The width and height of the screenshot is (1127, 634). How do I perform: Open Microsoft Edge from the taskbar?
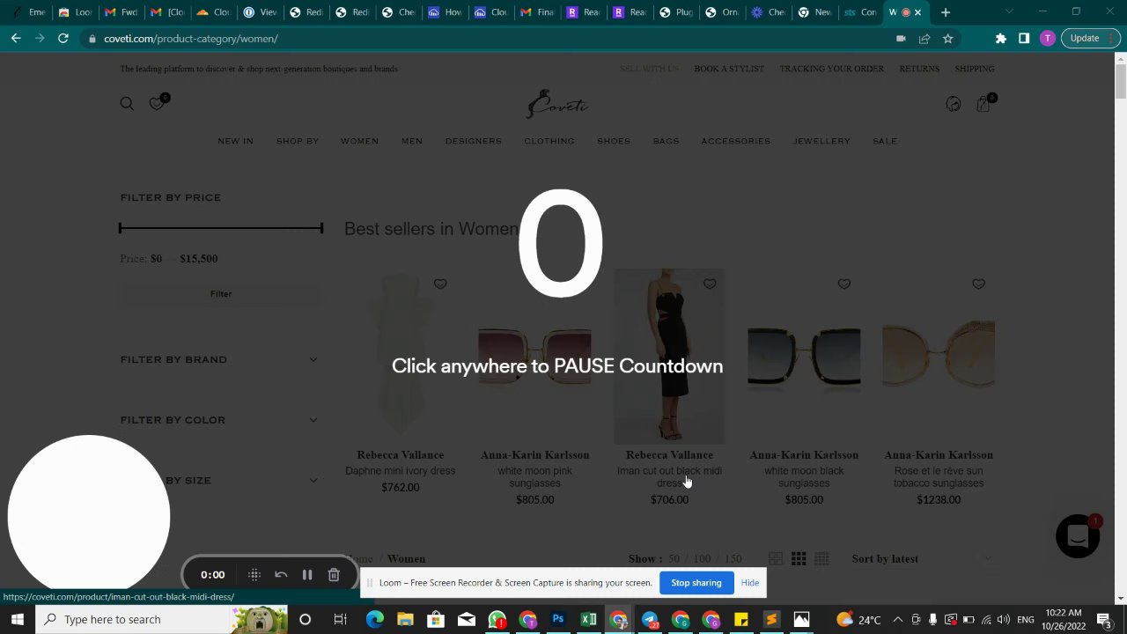(375, 619)
